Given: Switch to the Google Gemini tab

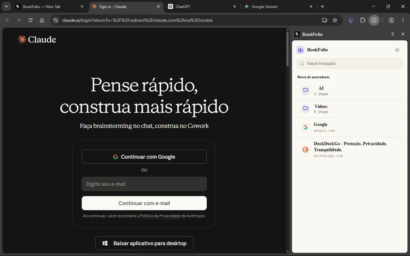Looking at the screenshot, I should pos(279,6).
